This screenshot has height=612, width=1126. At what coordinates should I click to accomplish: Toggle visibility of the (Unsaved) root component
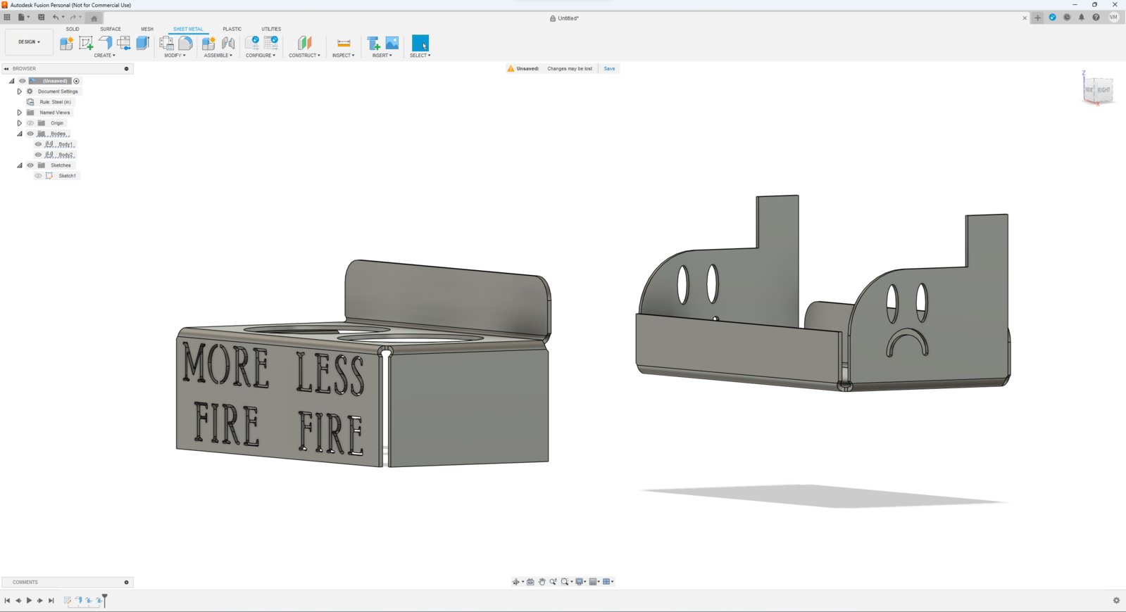tap(22, 81)
